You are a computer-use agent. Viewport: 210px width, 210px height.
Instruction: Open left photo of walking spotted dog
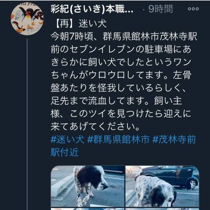pyautogui.click(x=87, y=186)
